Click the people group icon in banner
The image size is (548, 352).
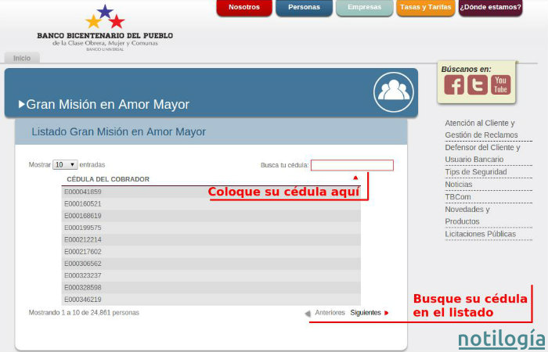tap(394, 92)
